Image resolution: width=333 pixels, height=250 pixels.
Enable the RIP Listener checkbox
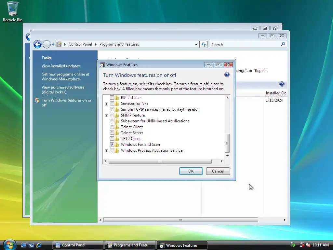(x=112, y=98)
